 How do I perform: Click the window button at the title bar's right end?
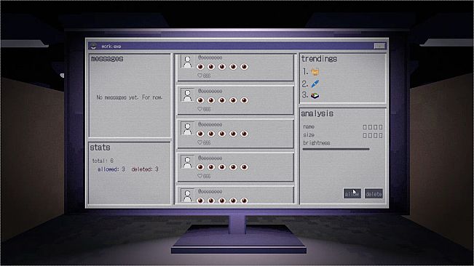pos(379,46)
